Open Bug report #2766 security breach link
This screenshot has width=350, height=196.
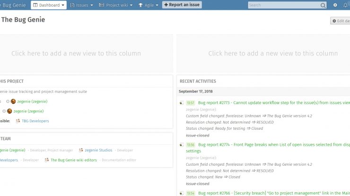point(274,193)
